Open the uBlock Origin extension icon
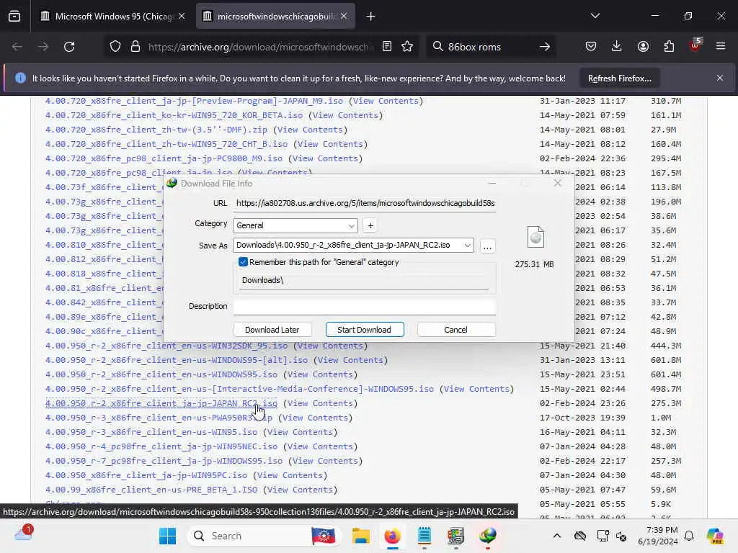Viewport: 738px width, 553px height. (695, 45)
